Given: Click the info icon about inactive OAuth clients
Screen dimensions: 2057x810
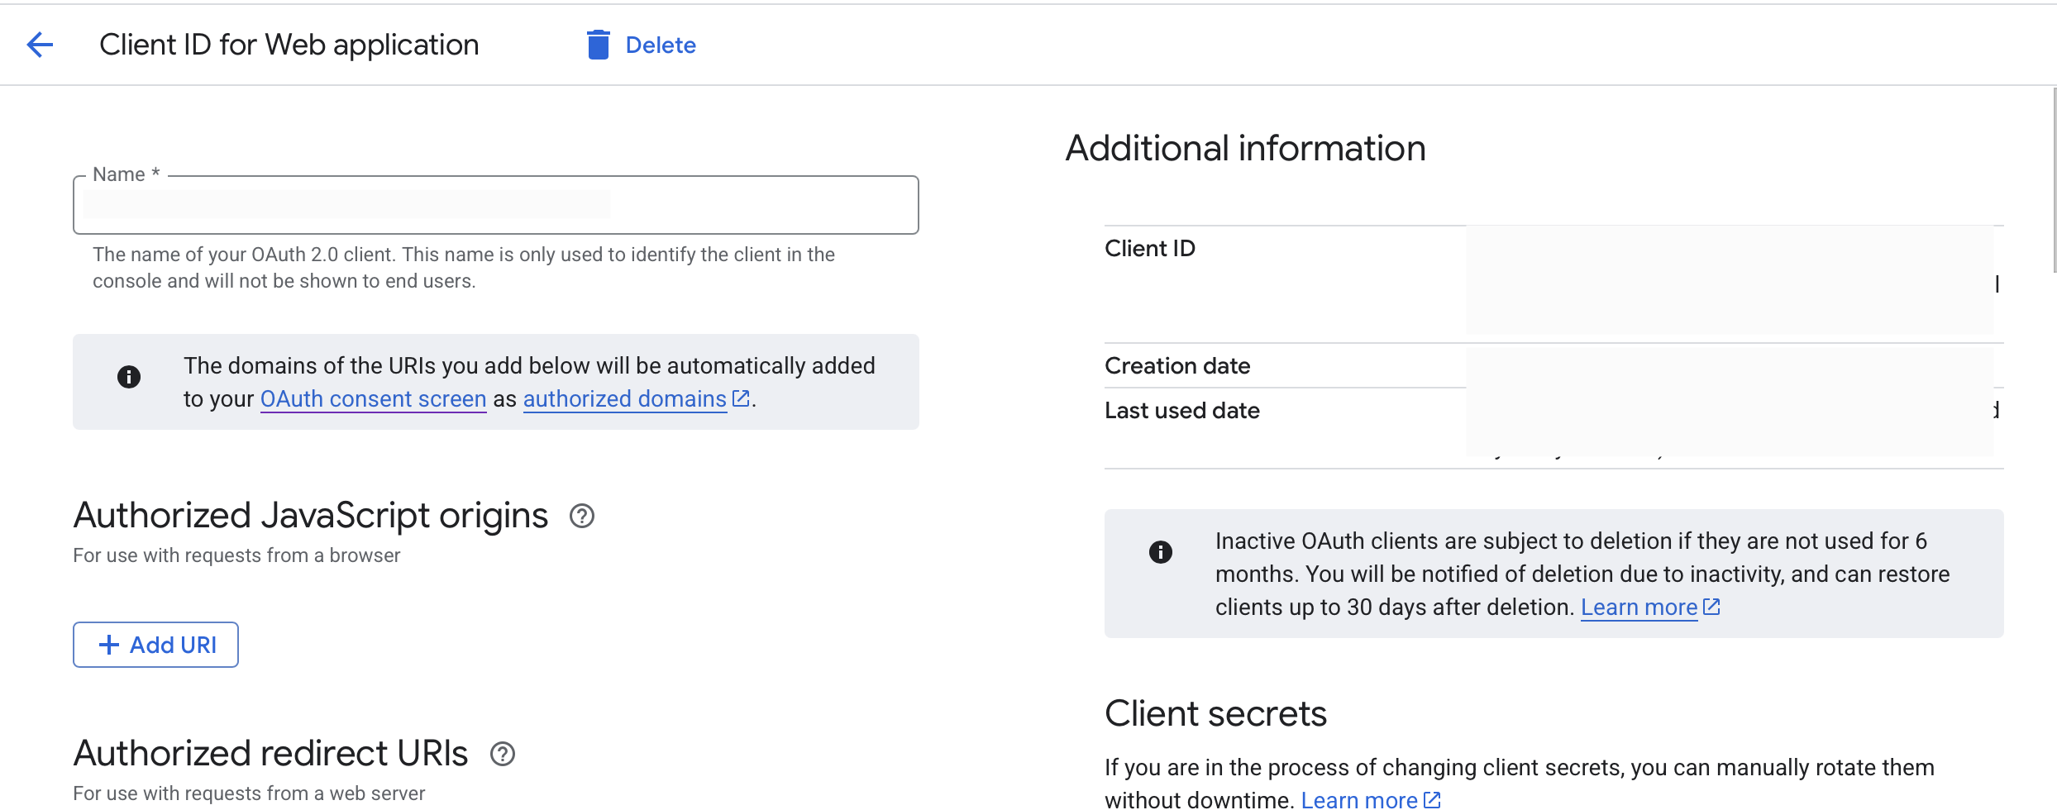Looking at the screenshot, I should [1162, 551].
